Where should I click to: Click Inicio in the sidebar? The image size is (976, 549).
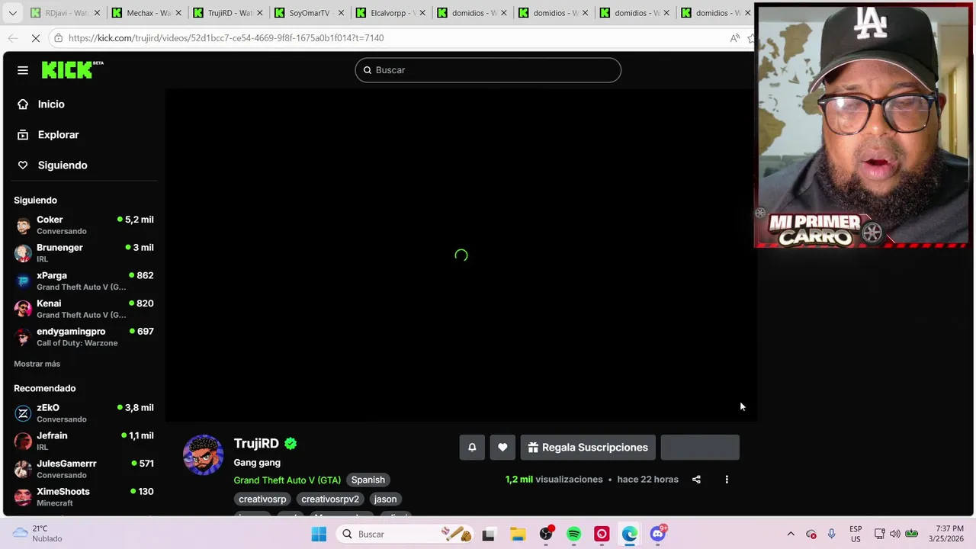pos(52,104)
